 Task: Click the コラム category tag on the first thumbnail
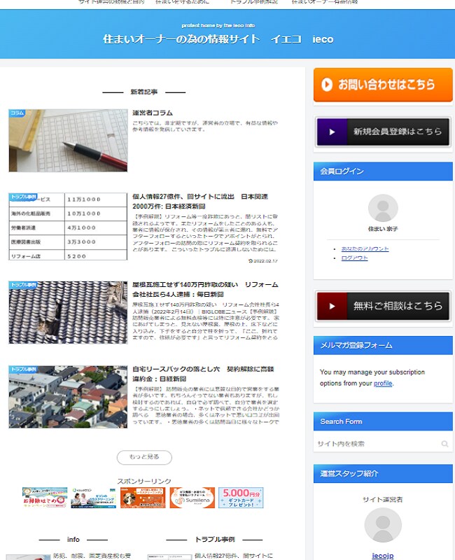tap(17, 113)
